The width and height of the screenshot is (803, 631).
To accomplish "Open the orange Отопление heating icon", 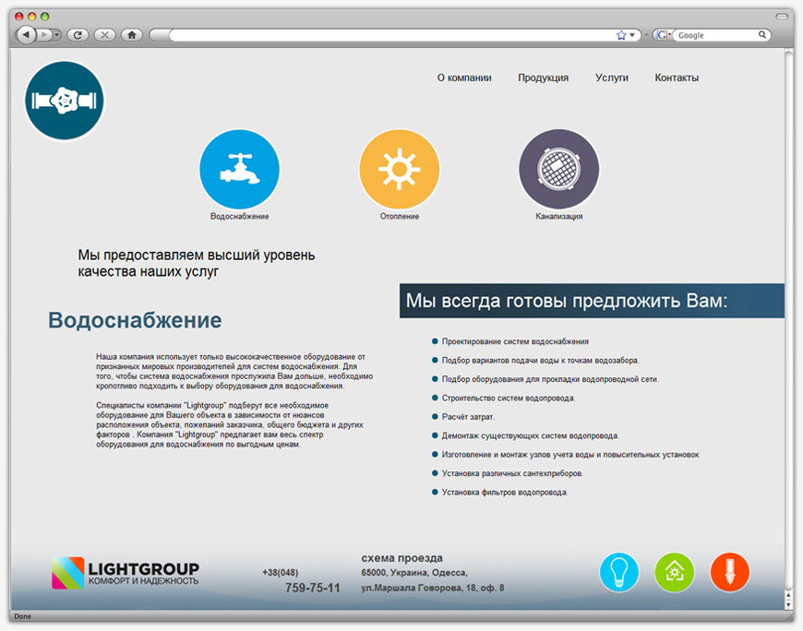I will [399, 169].
